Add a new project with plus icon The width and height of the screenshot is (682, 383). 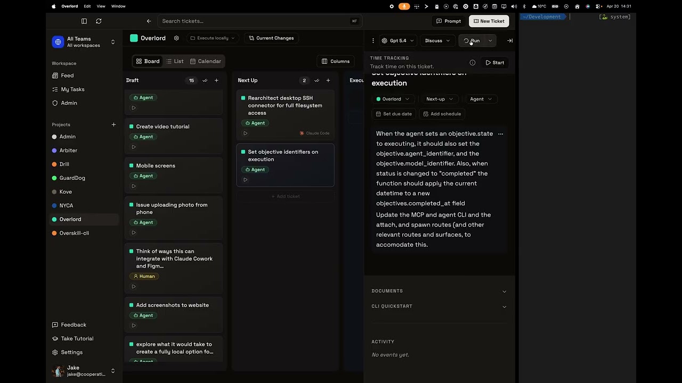[113, 124]
